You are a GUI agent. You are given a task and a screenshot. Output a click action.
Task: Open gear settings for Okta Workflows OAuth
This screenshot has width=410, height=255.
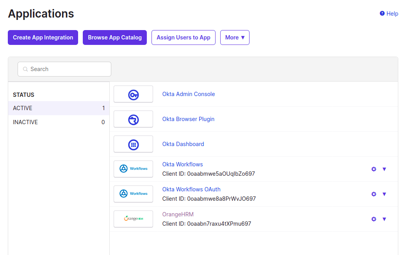pos(374,194)
